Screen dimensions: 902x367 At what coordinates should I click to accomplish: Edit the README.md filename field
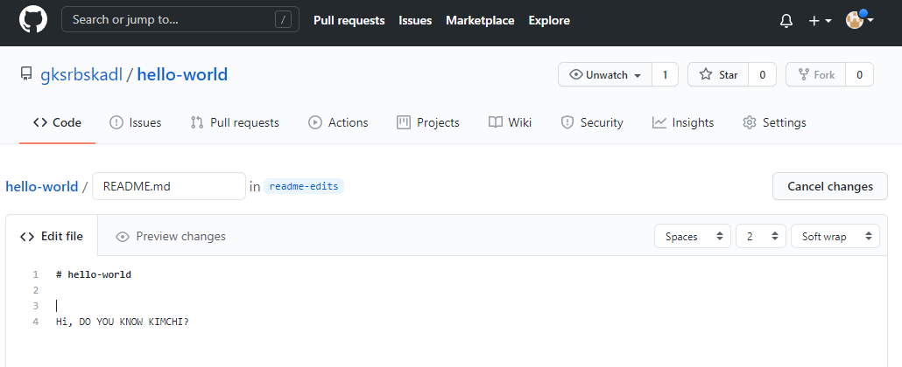click(x=169, y=186)
